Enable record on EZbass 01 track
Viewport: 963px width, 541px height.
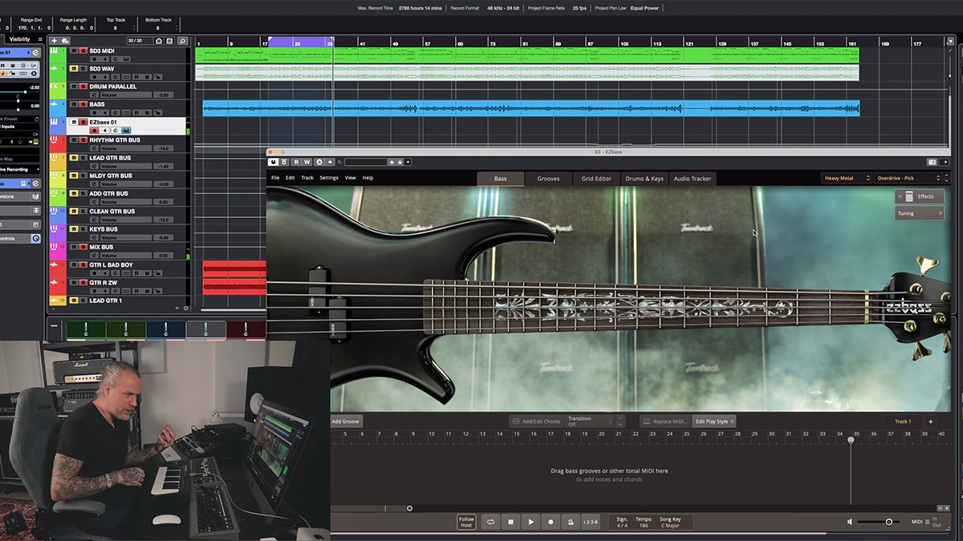(x=95, y=131)
